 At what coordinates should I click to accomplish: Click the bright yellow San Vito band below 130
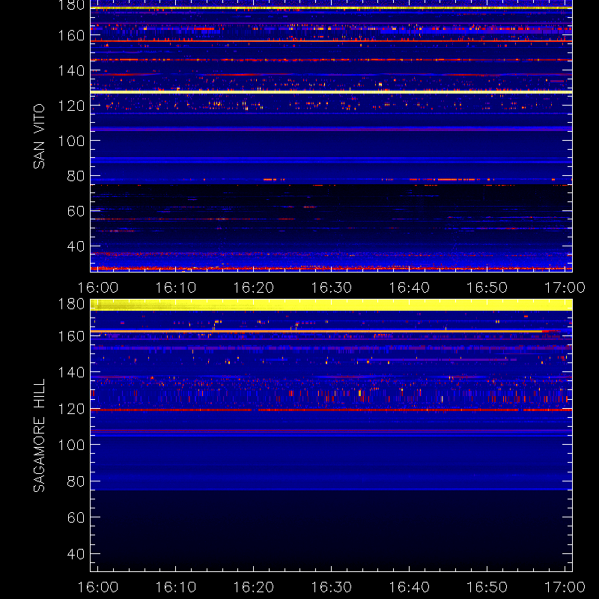331,92
